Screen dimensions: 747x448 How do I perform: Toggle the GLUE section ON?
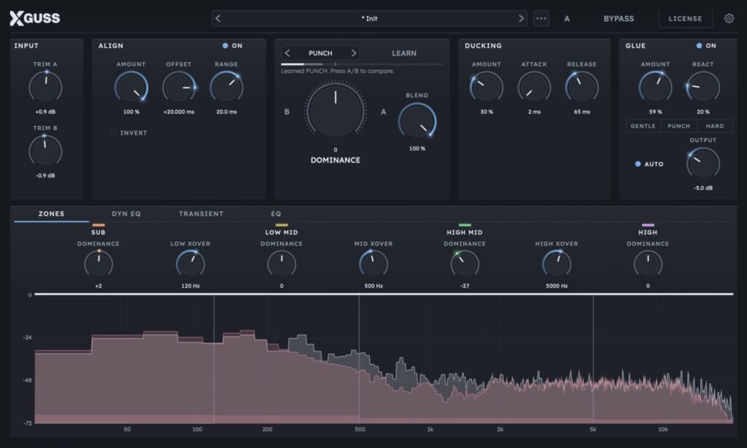[706, 46]
